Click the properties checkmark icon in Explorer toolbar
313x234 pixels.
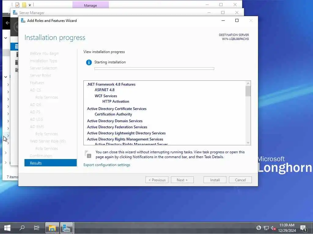click(x=17, y=5)
